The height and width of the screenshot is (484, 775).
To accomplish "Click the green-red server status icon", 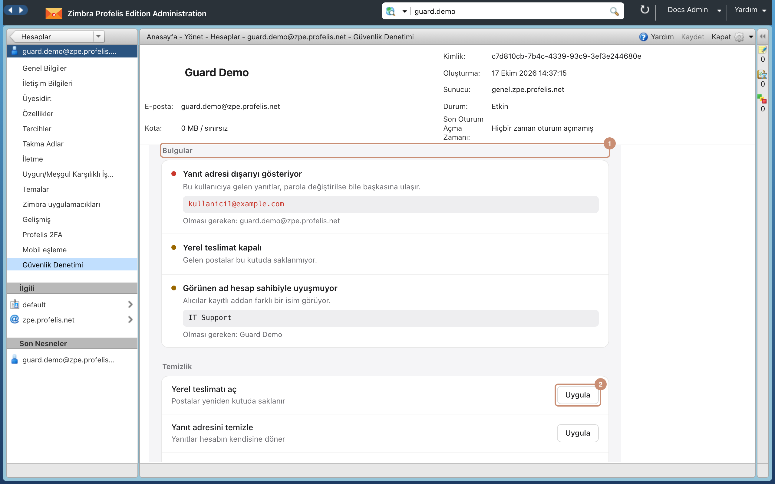I will (x=762, y=99).
